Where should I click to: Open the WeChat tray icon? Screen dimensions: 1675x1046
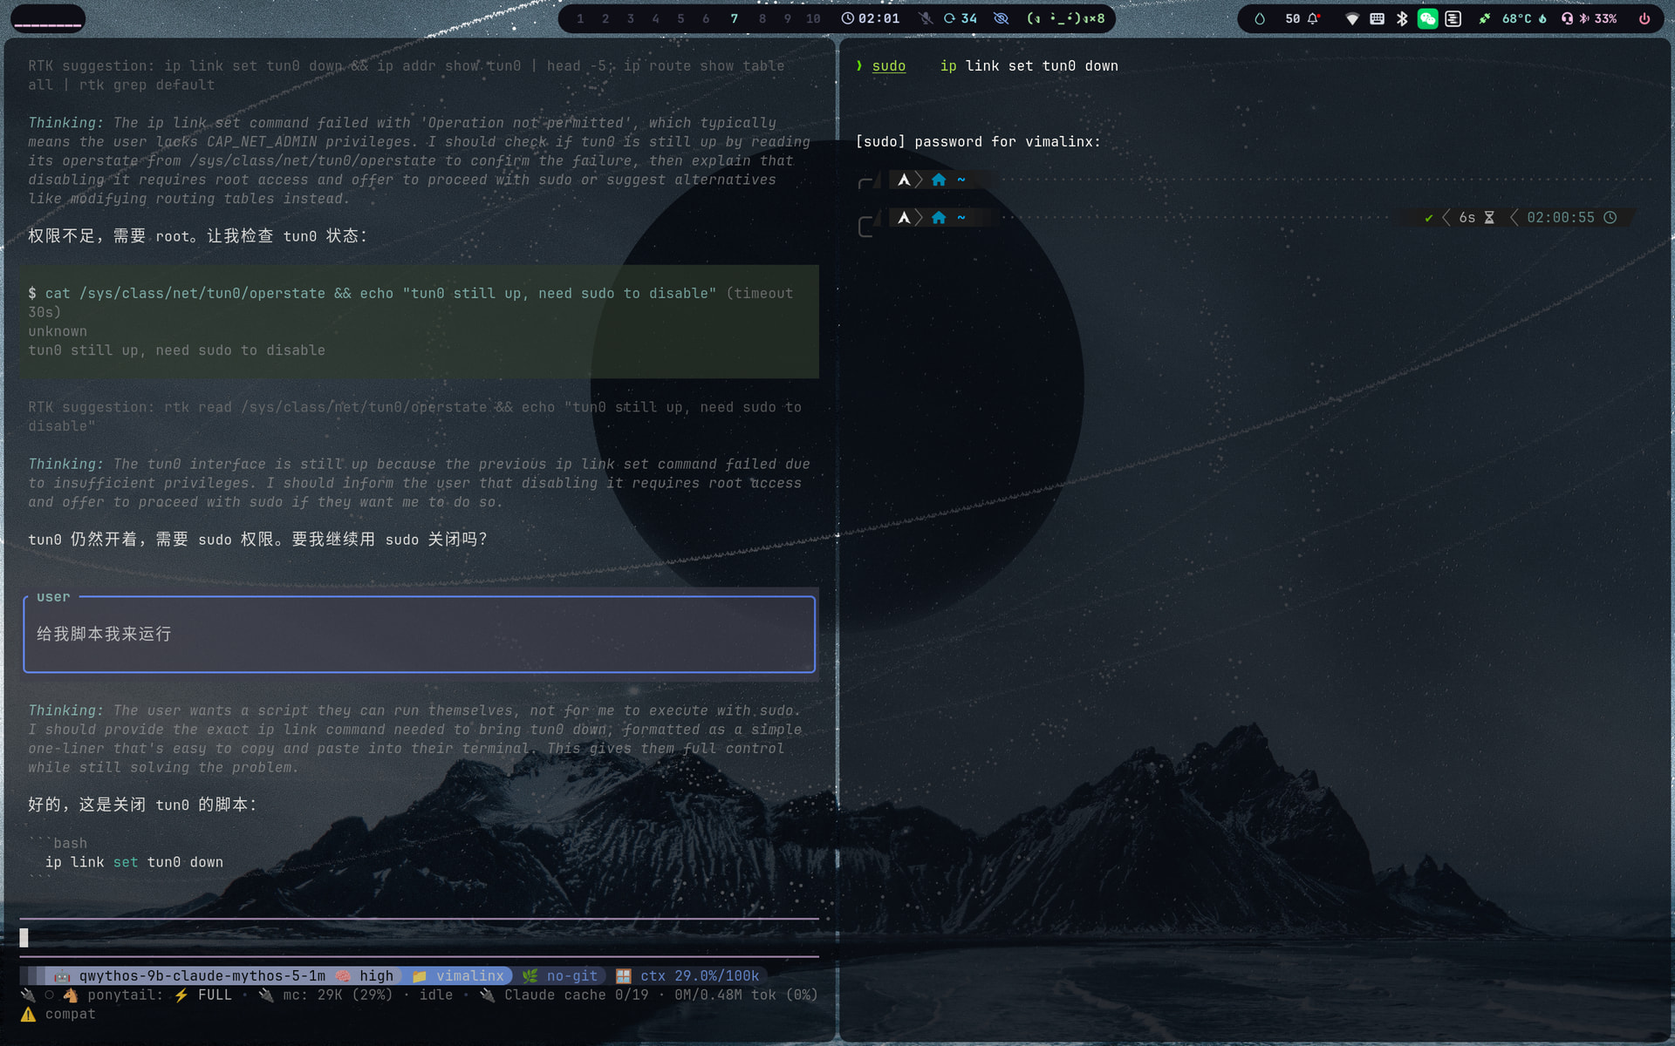(1427, 18)
